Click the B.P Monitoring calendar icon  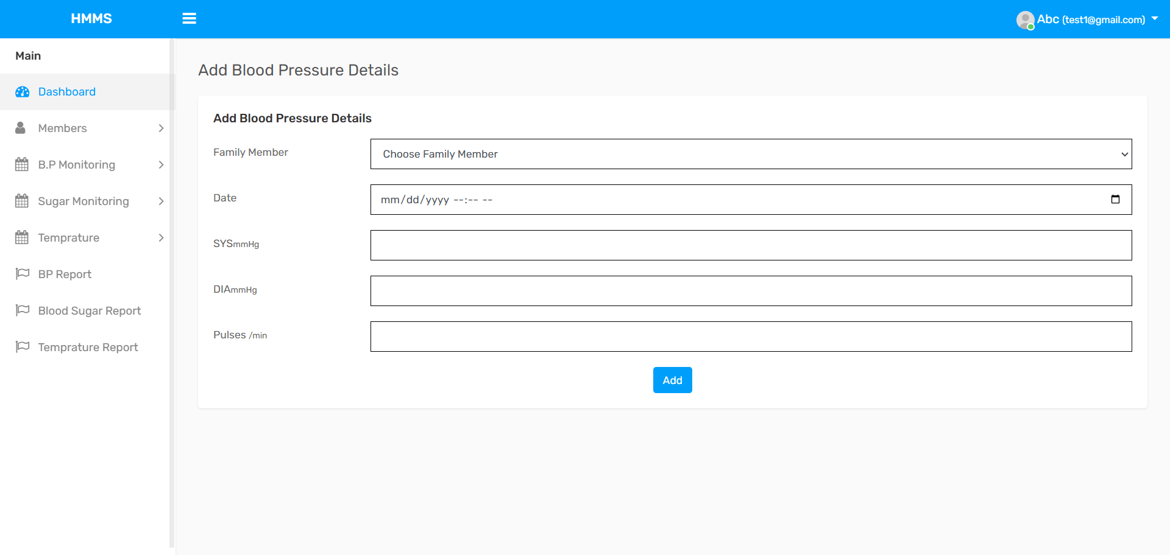pyautogui.click(x=21, y=164)
